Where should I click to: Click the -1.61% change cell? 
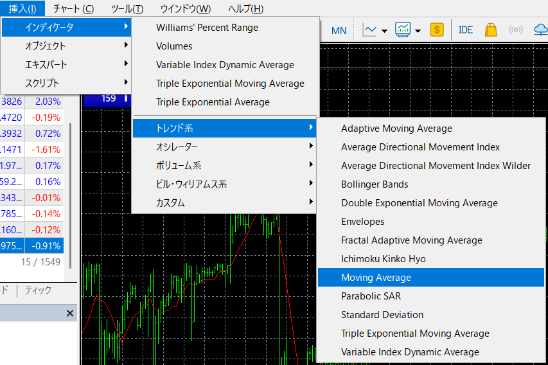click(44, 150)
